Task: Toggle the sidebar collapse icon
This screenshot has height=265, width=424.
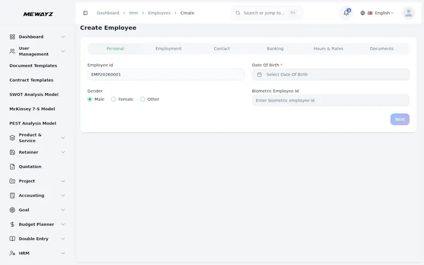Action: [x=85, y=13]
